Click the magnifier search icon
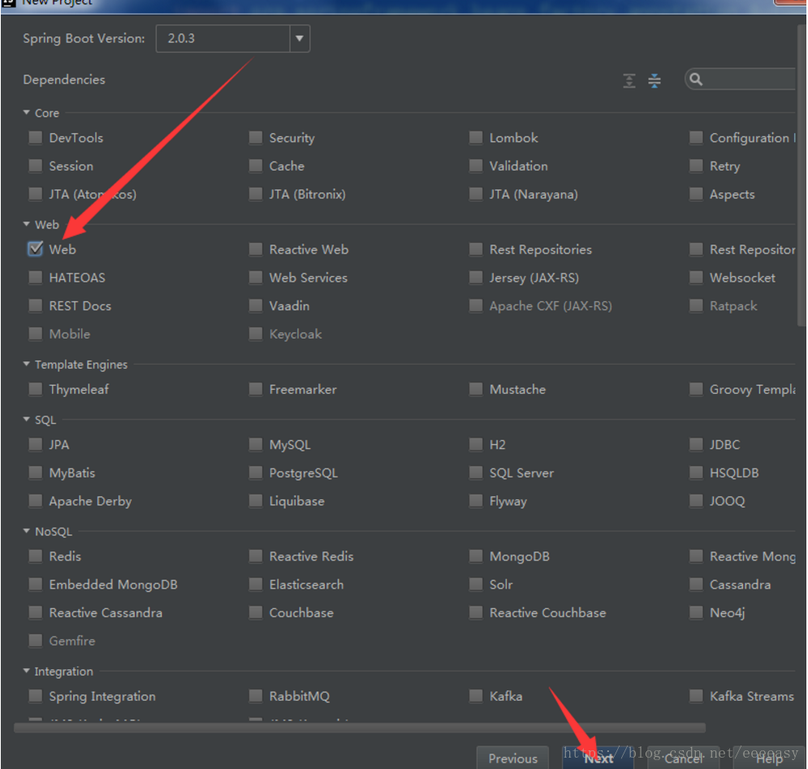This screenshot has height=769, width=808. [x=696, y=80]
